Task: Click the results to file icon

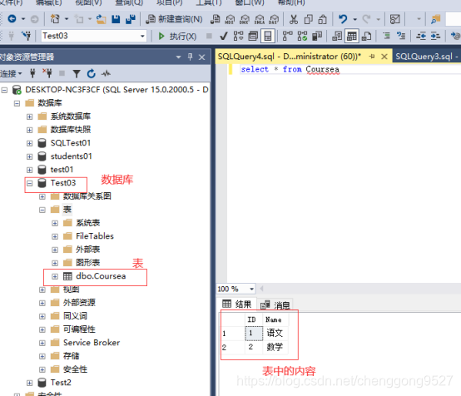Action: 366,36
